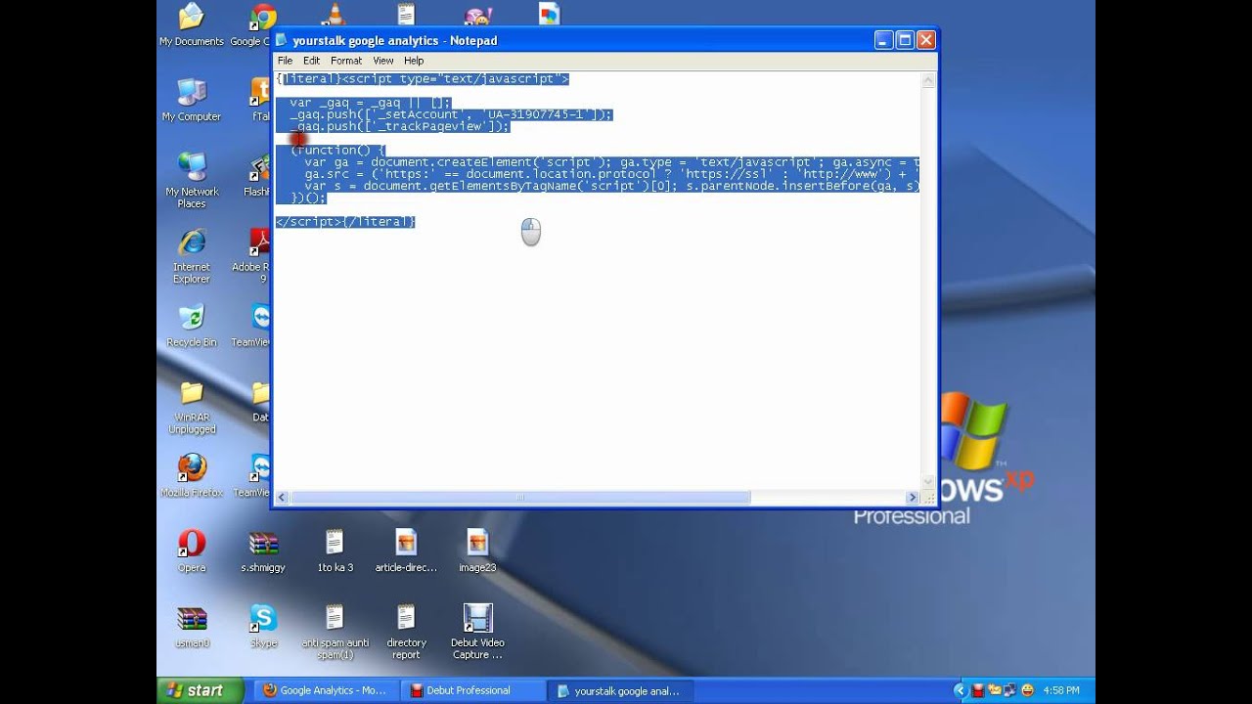Switch to Google Analytics Firefox taskbar item

click(x=326, y=690)
